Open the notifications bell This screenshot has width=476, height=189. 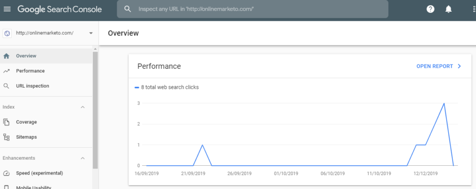point(449,9)
